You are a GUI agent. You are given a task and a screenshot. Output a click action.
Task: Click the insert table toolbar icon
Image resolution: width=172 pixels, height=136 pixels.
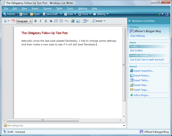(x=84, y=21)
